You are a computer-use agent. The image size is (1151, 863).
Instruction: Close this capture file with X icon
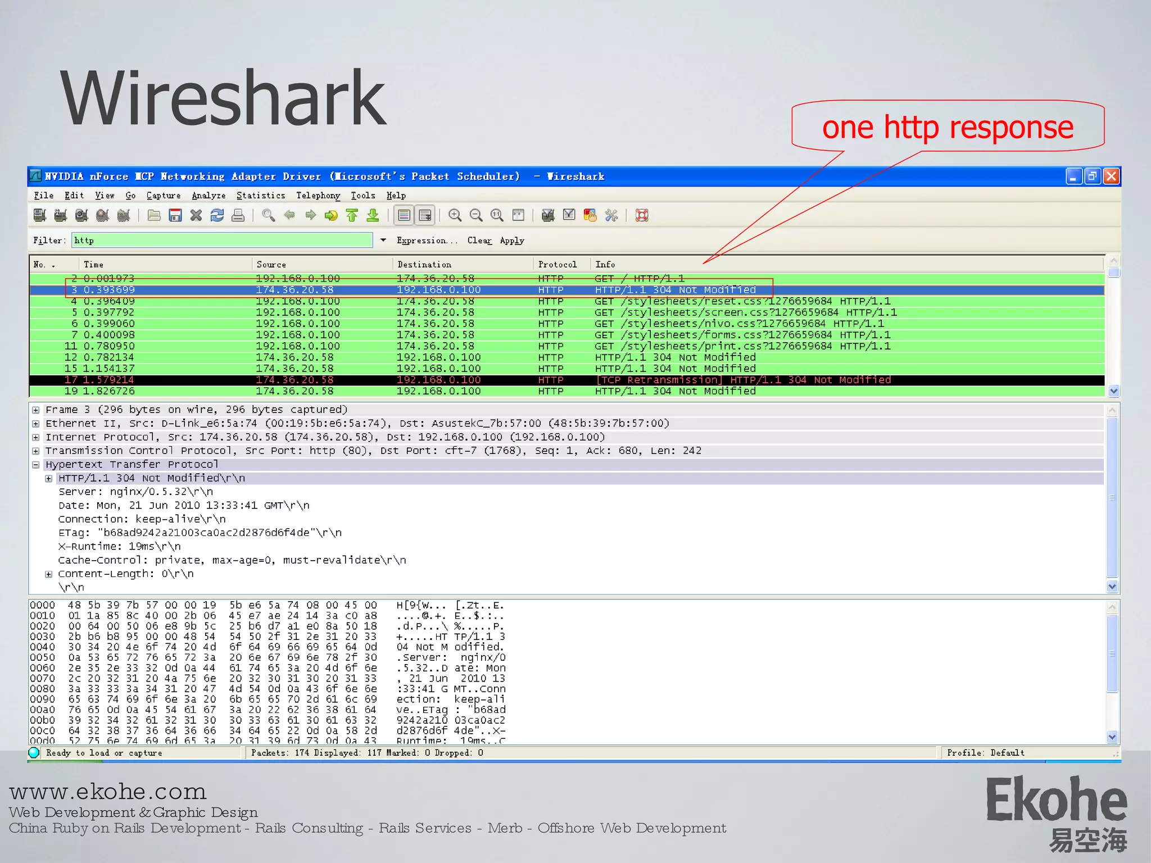pyautogui.click(x=196, y=215)
